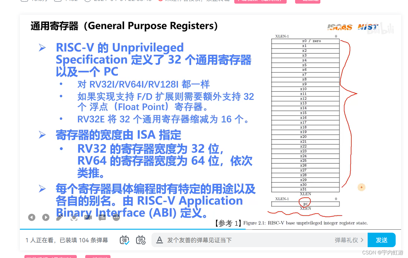Click the next slide arrow in slideshow toolbar
408x258 pixels.
click(46, 217)
